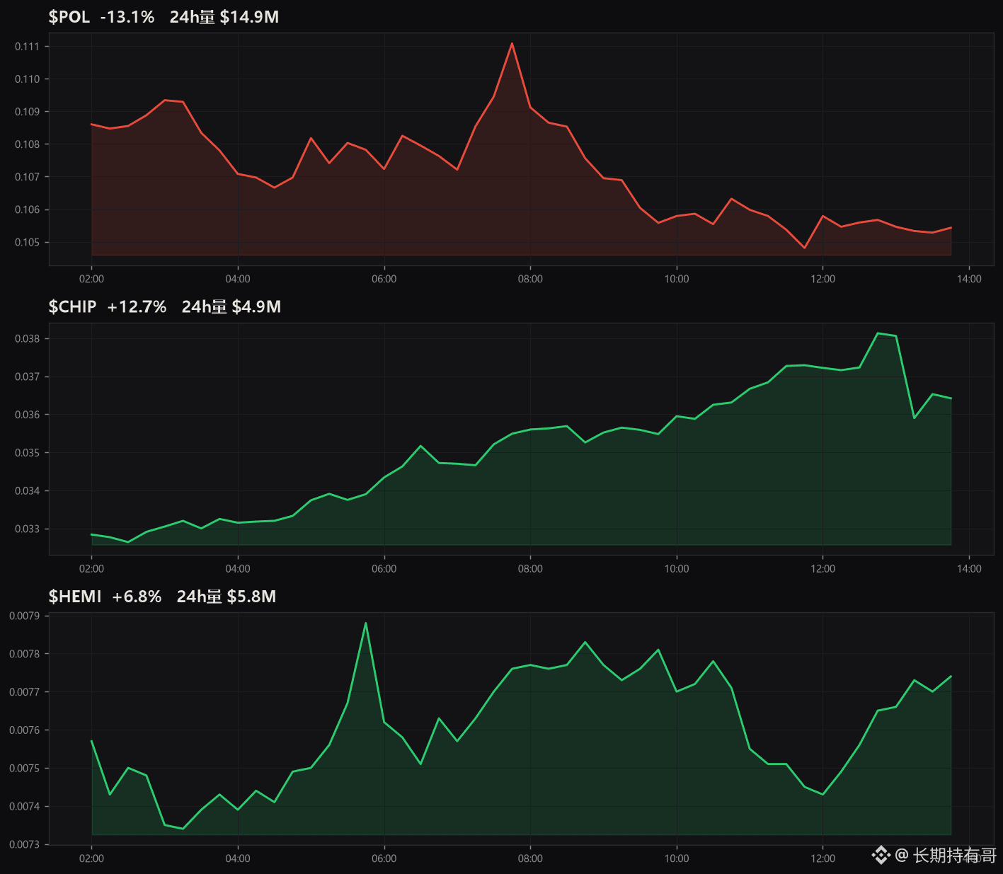The image size is (1003, 874).
Task: Click the 0.0074 price axis label
Action: 24,807
